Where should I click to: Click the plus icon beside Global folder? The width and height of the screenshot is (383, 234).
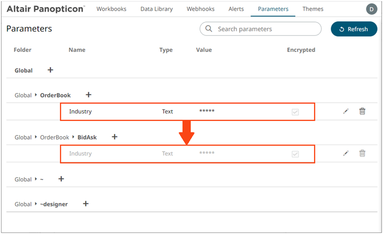[51, 70]
